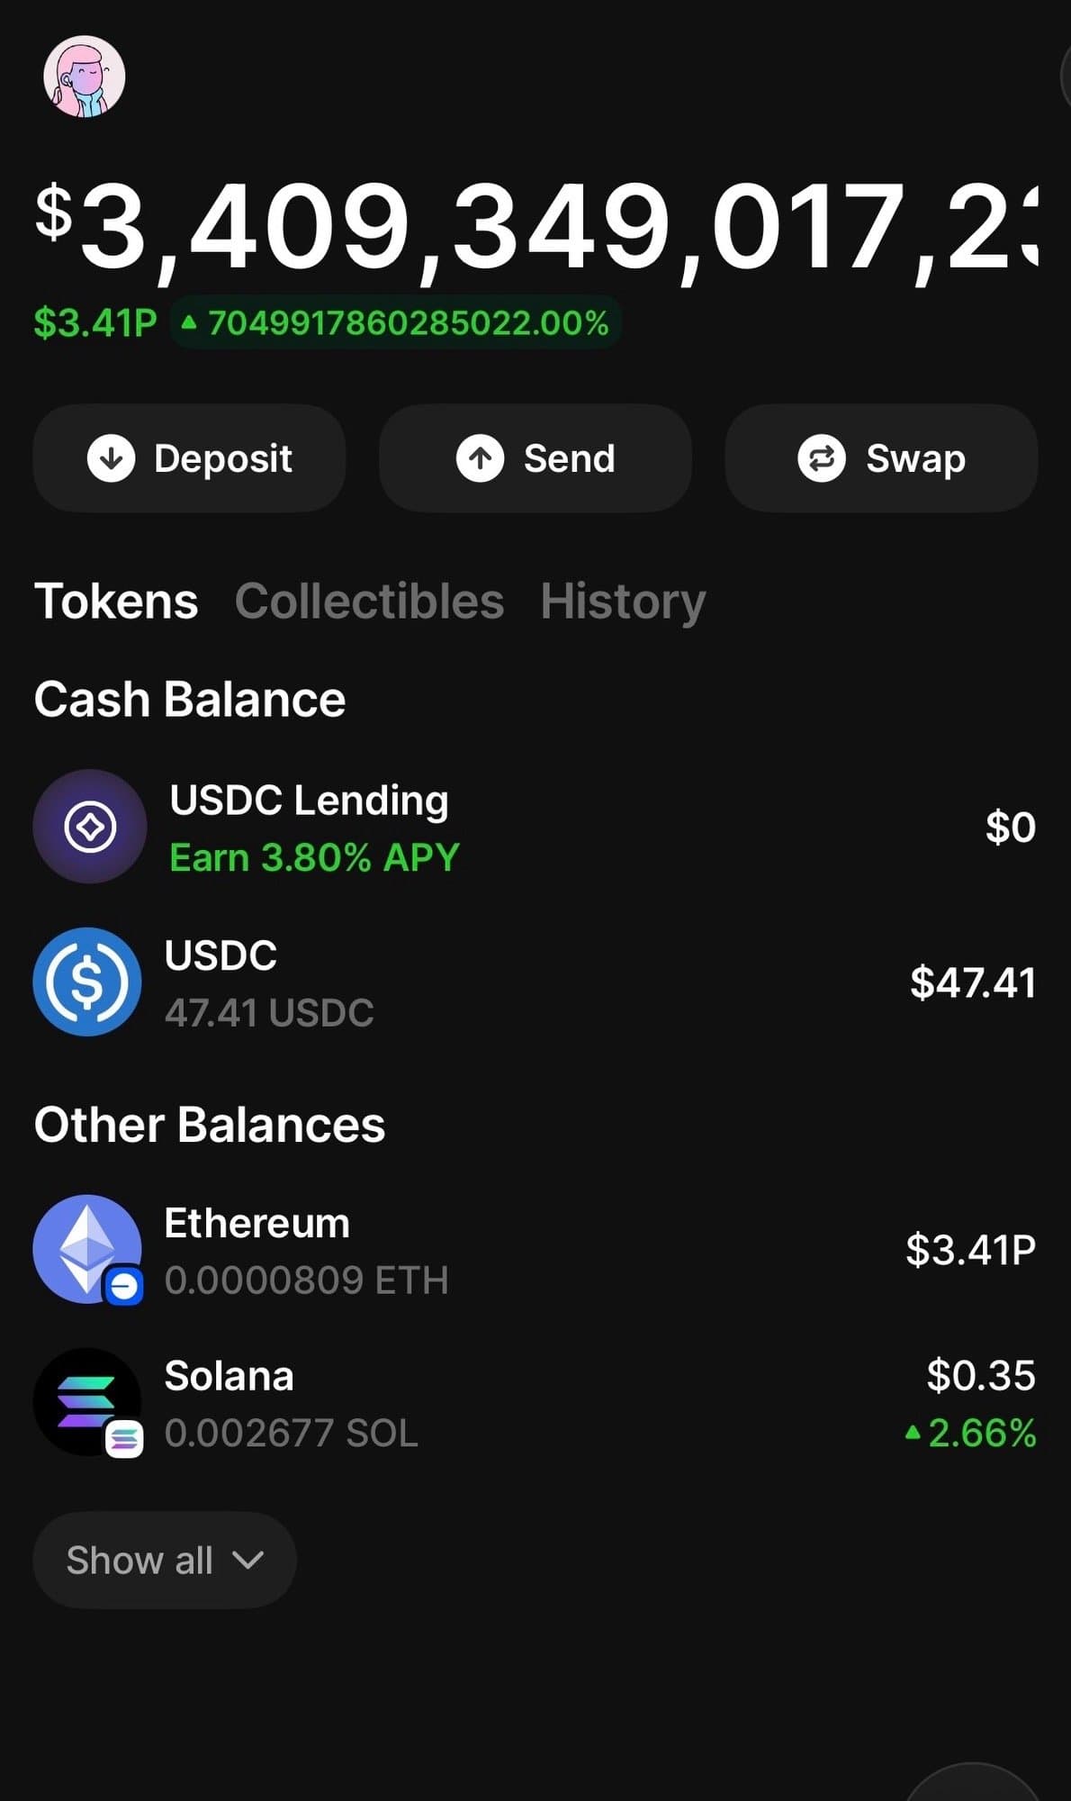Screen dimensions: 1071x1801
Task: Open the USDC Lending token icon
Action: tap(89, 826)
